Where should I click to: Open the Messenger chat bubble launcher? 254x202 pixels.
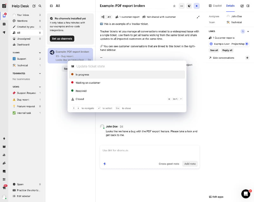click(x=245, y=193)
